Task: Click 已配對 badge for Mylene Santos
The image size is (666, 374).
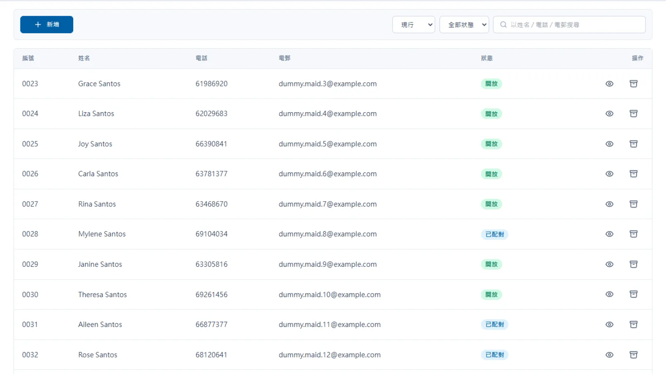Action: click(495, 234)
